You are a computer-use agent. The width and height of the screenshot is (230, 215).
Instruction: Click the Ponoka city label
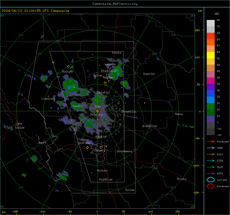click(x=117, y=53)
